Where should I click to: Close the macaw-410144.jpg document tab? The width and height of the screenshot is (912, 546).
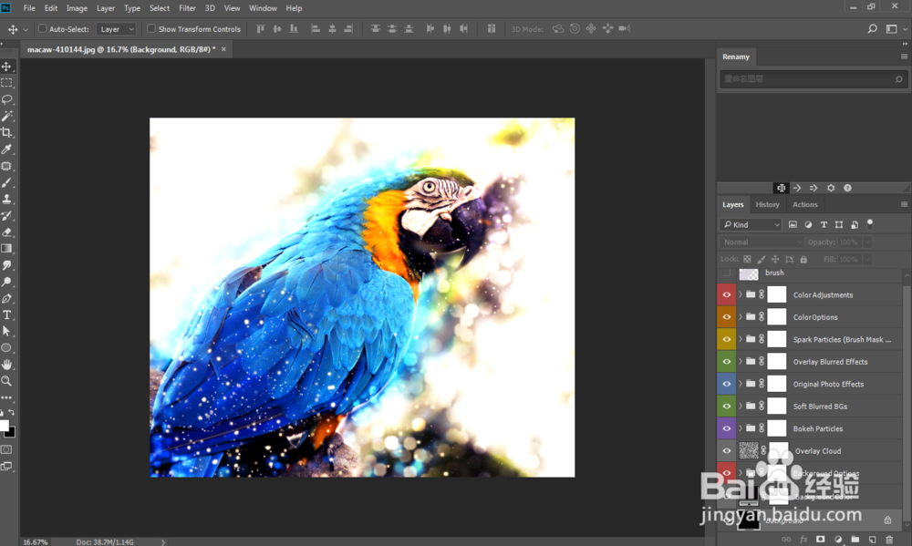pos(223,49)
